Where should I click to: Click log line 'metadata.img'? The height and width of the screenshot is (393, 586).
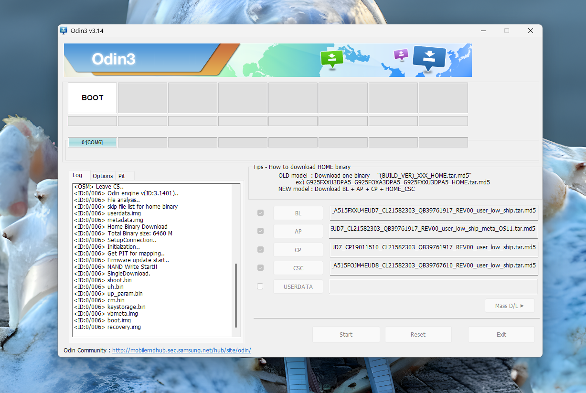108,220
